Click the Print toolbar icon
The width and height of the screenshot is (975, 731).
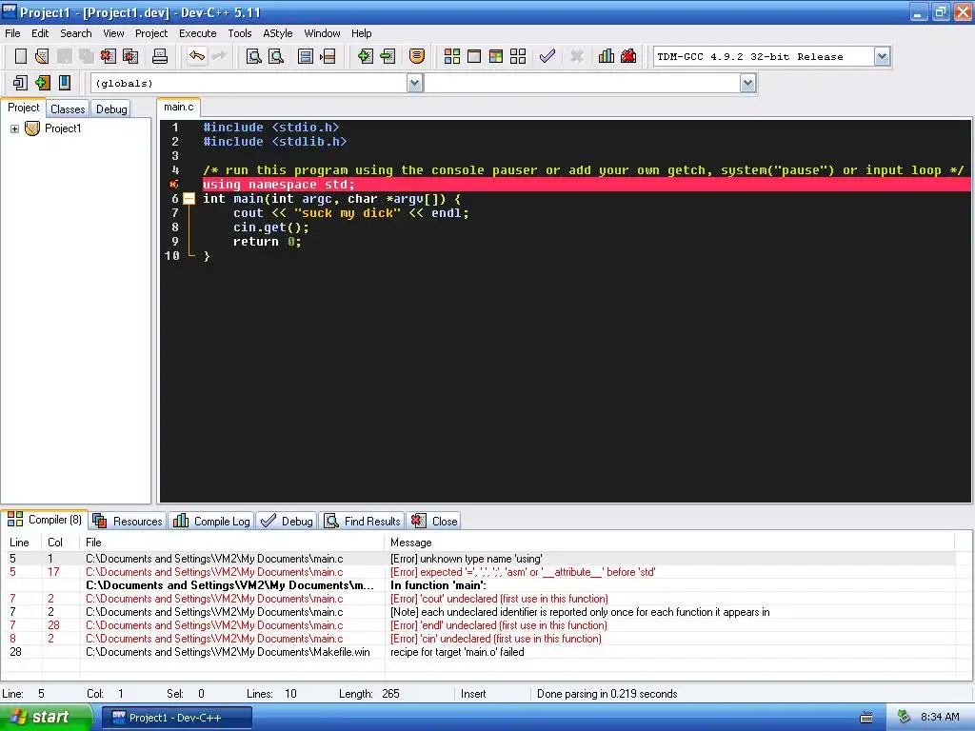[x=160, y=56]
